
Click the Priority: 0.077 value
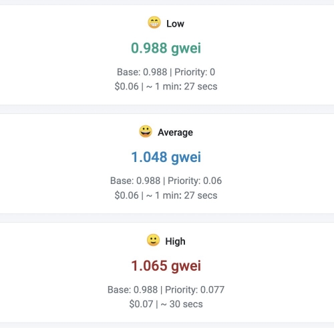point(195,289)
